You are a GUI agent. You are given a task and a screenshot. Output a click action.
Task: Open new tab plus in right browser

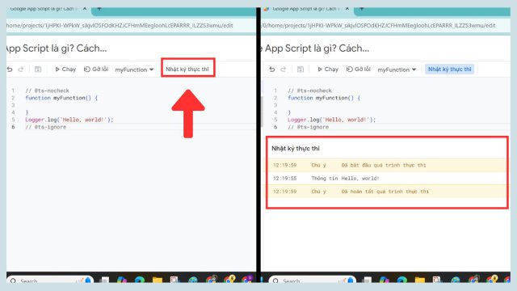(x=361, y=9)
